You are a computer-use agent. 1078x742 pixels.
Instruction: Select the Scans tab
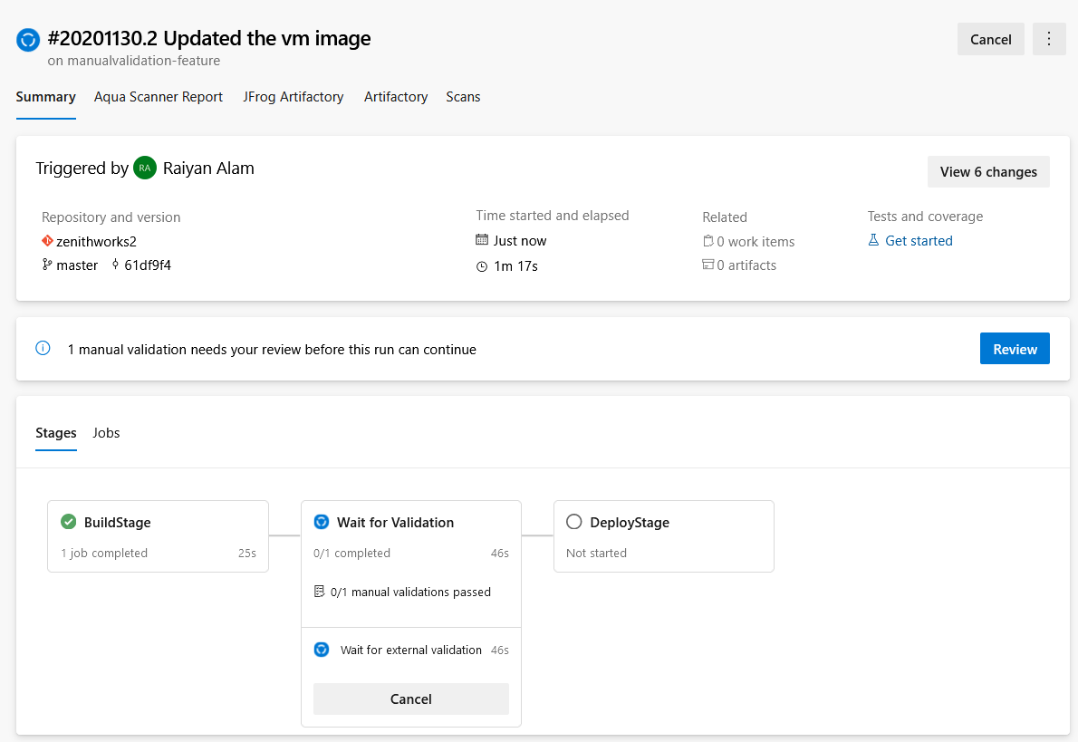pyautogui.click(x=463, y=97)
